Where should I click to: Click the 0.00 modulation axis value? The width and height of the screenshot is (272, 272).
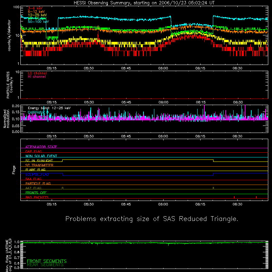16,132
